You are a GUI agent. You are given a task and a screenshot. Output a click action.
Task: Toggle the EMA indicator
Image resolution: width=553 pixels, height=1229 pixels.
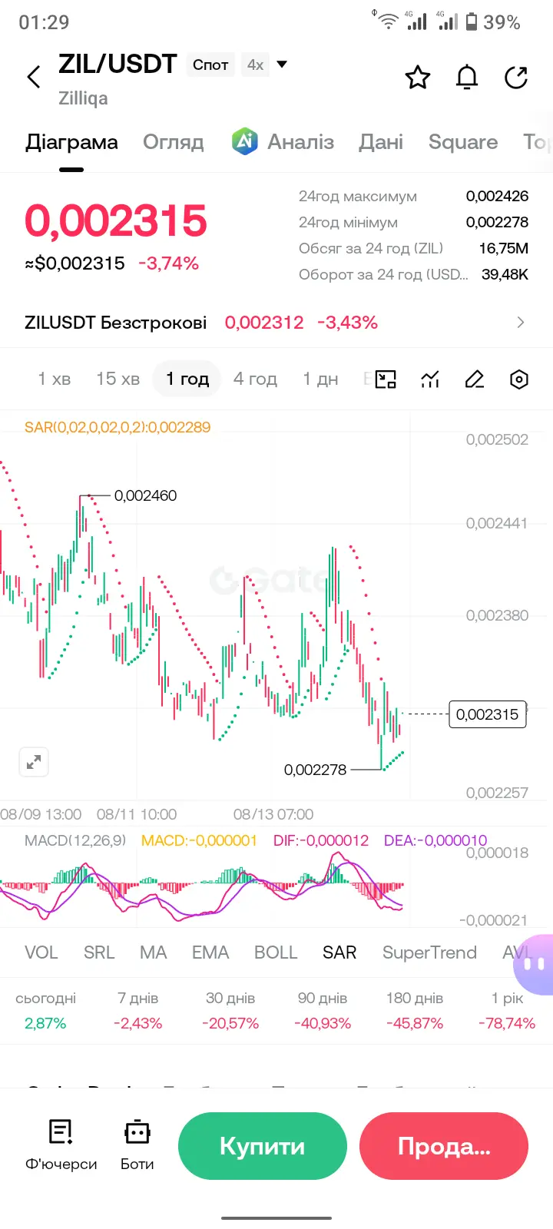click(210, 952)
